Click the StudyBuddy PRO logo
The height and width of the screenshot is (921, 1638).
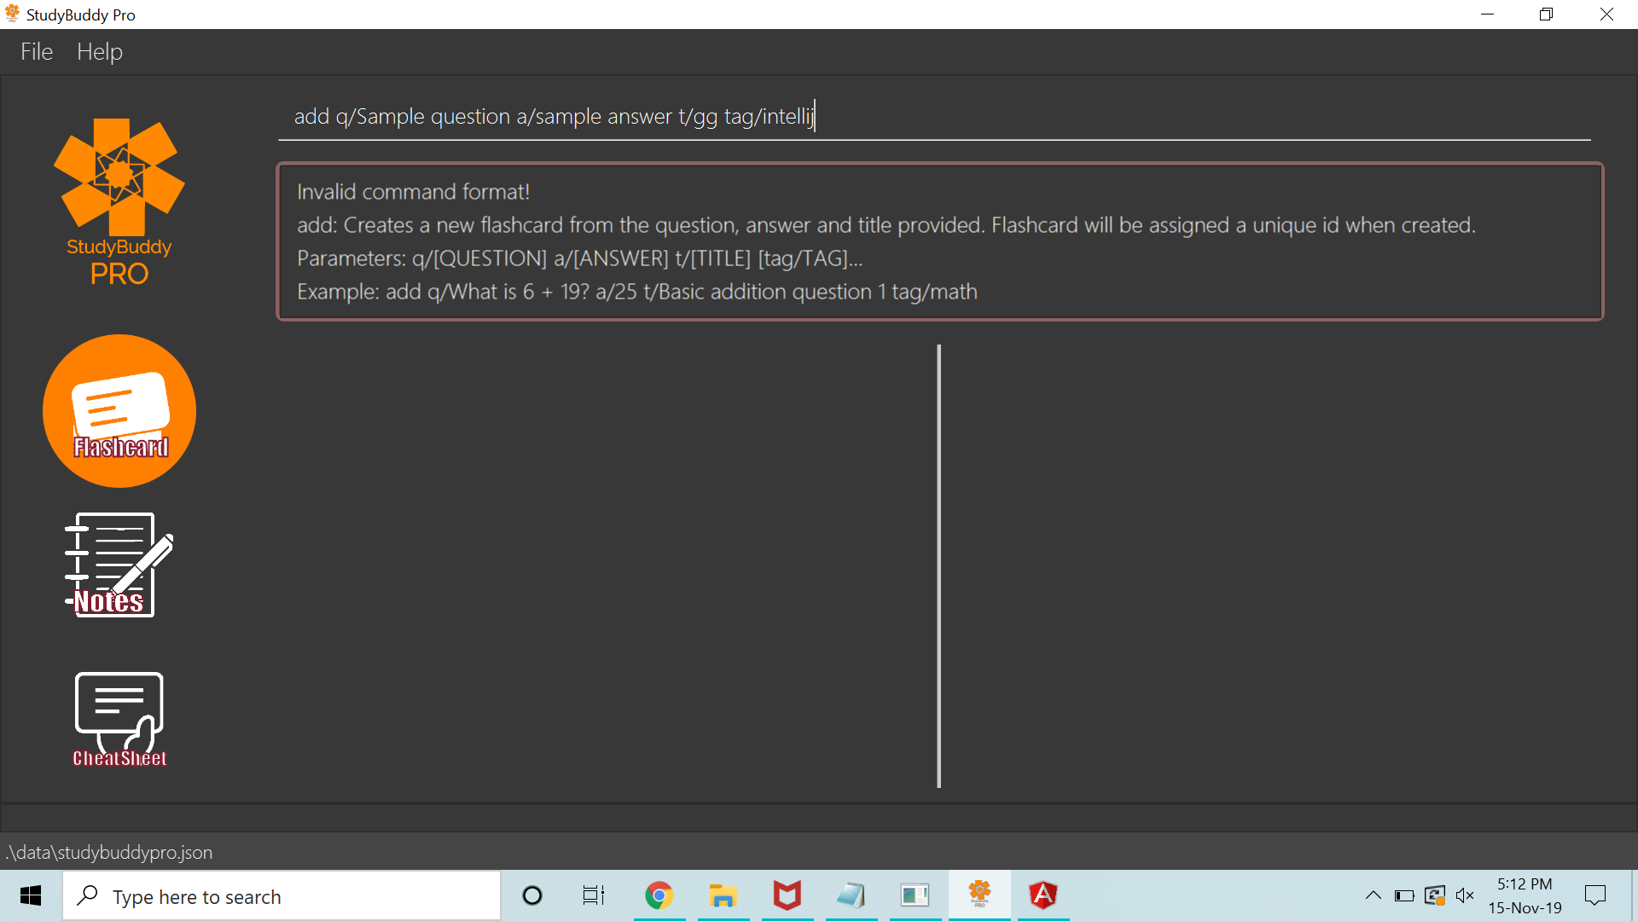coord(119,202)
